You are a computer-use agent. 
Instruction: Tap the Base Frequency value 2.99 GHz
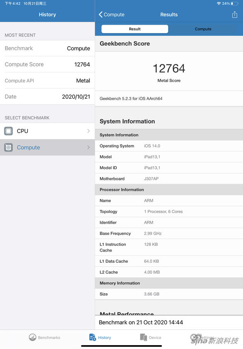(x=153, y=233)
